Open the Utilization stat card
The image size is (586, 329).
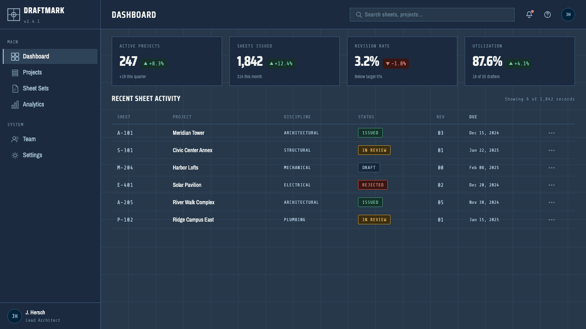[520, 61]
